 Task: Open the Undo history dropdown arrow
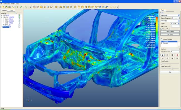pyautogui.click(x=23, y=7)
